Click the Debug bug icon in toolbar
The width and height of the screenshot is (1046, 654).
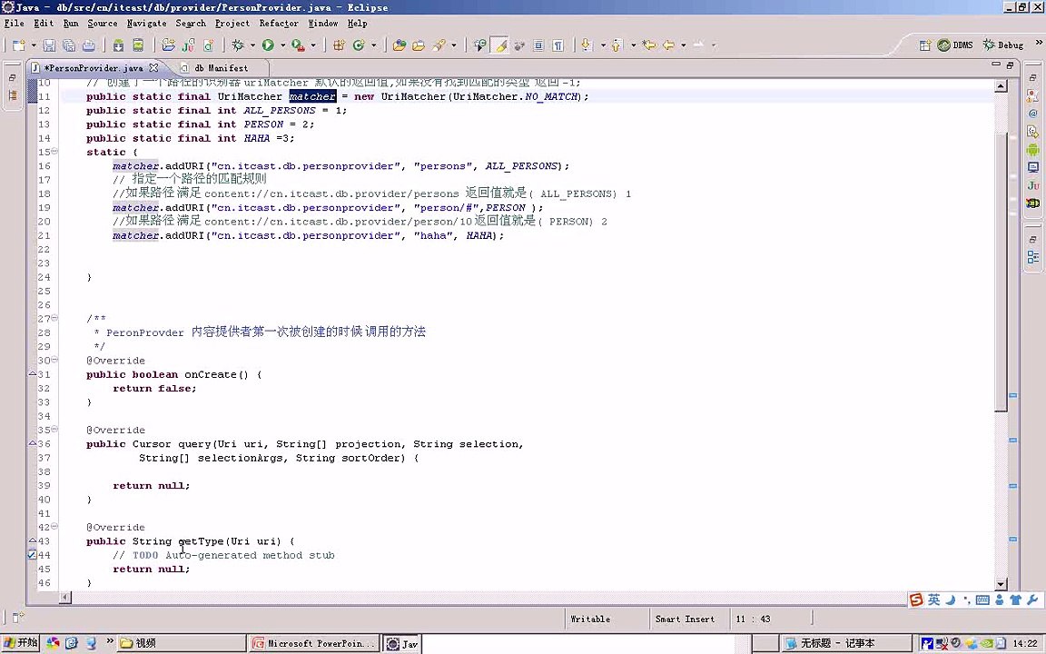[x=238, y=45]
